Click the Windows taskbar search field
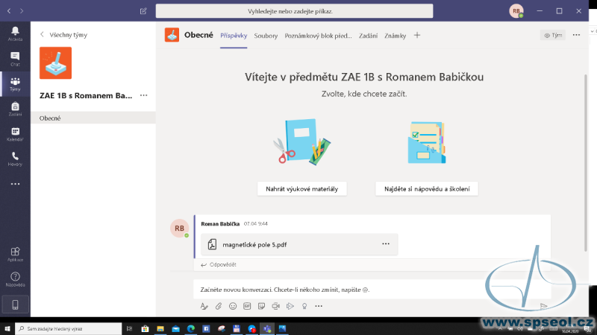 69,328
